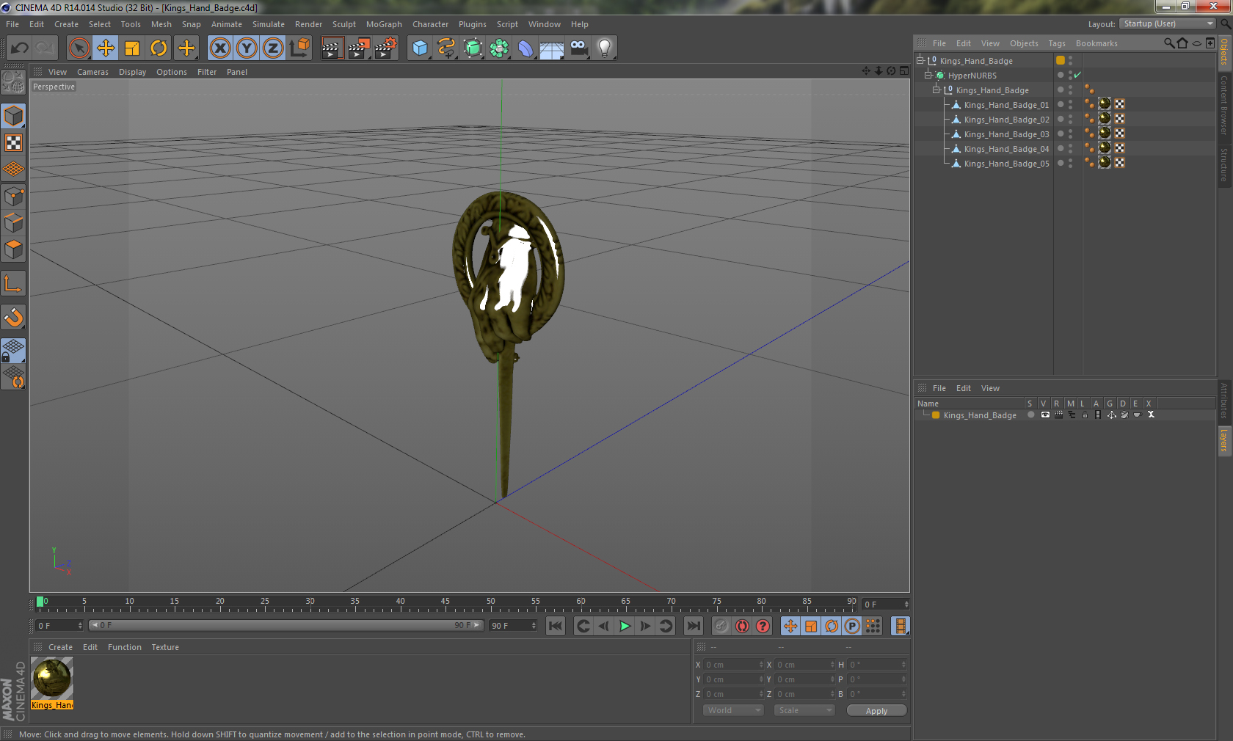Open the MoGraph menu
The image size is (1233, 741).
click(x=384, y=24)
